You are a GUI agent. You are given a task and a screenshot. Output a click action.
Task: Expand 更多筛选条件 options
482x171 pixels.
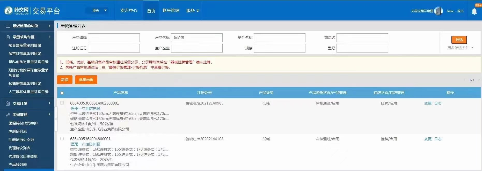coord(460,48)
